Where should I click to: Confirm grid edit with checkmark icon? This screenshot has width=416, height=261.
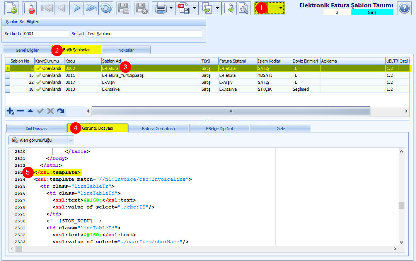[x=40, y=111]
